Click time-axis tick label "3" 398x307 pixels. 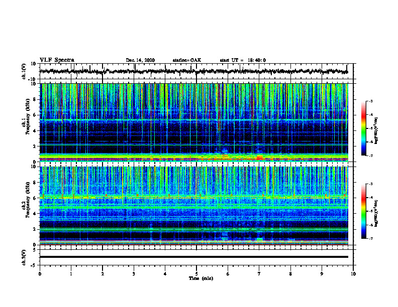(134, 274)
